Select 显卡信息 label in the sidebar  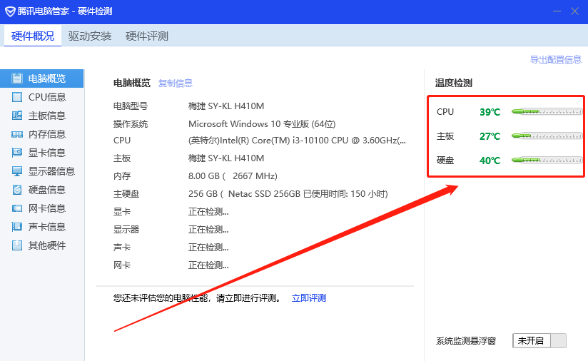47,153
